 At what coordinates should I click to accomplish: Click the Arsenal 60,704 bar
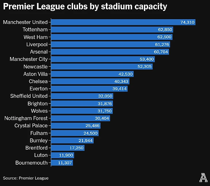pos(110,52)
